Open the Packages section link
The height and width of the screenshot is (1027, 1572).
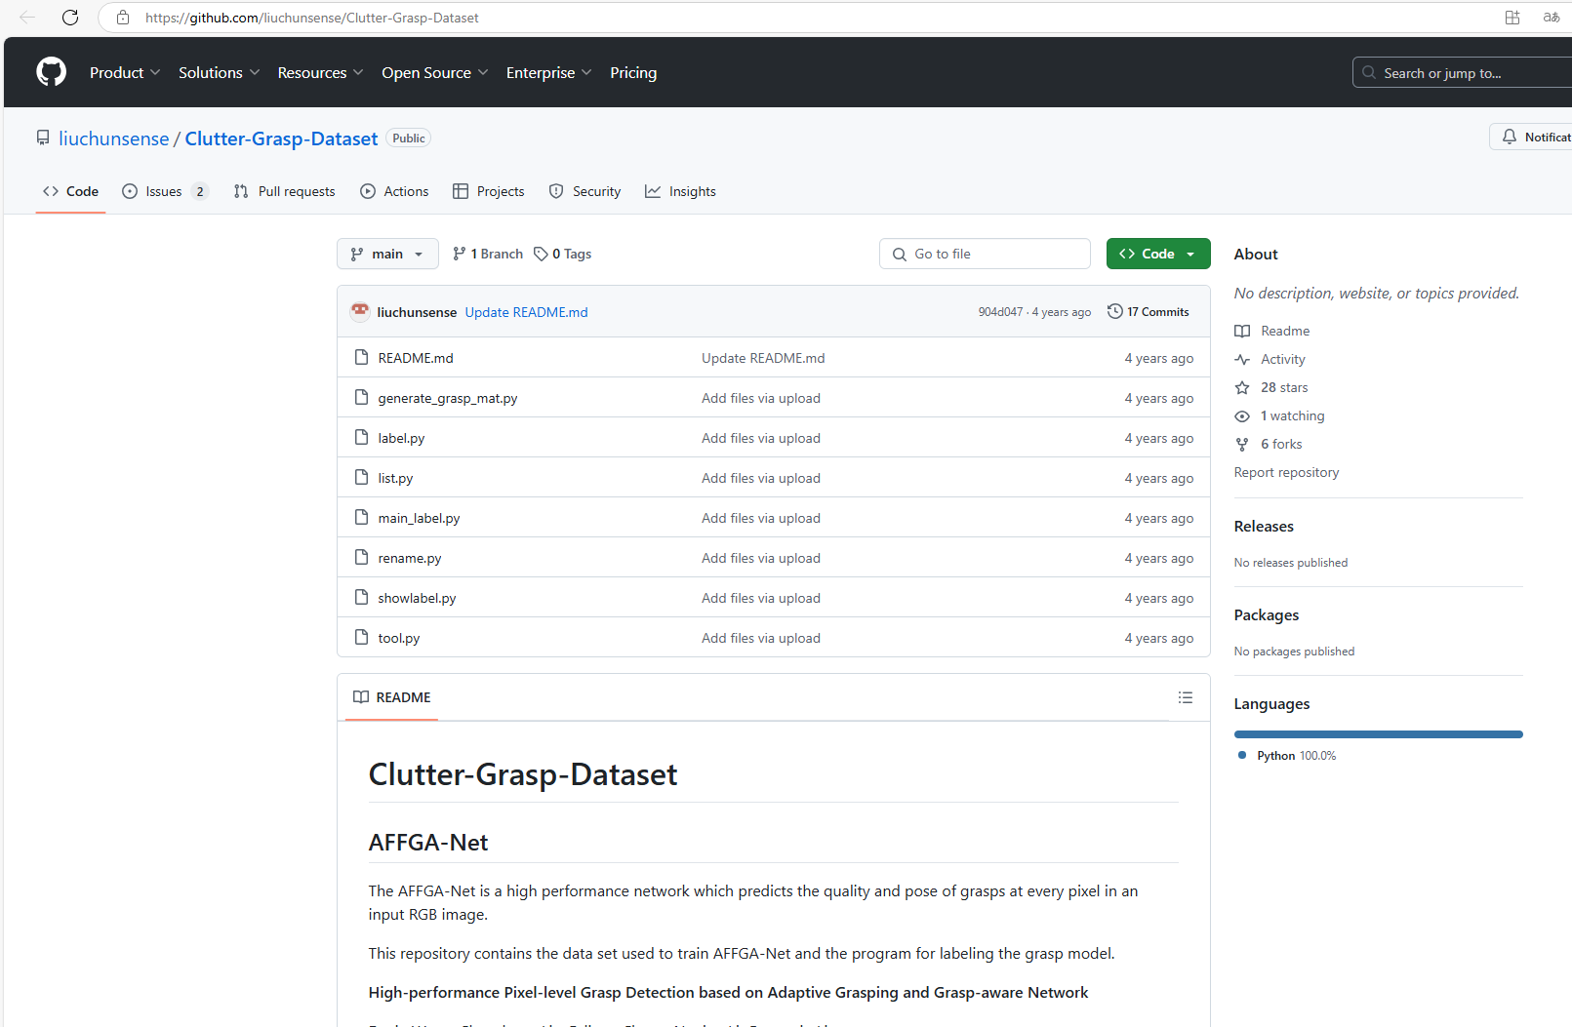pyautogui.click(x=1266, y=614)
